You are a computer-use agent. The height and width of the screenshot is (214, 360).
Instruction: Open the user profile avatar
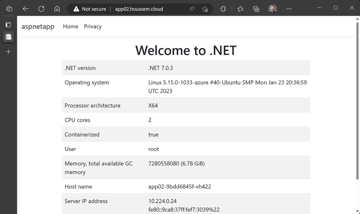pyautogui.click(x=272, y=9)
